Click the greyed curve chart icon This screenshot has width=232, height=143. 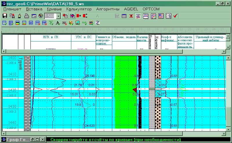[117, 16]
